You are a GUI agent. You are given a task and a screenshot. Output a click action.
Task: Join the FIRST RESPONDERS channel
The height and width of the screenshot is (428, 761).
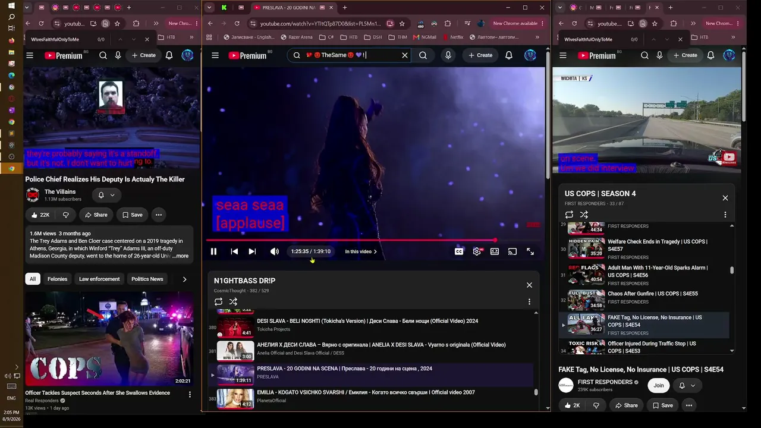659,385
